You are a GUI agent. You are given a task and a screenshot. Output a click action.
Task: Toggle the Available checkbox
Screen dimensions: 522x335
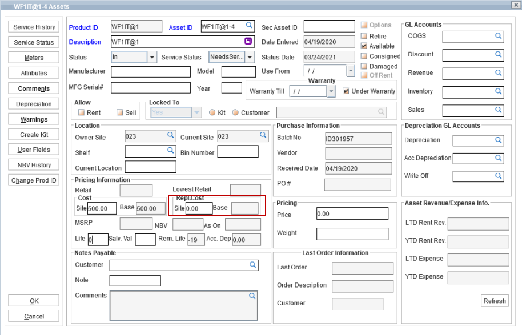coord(364,46)
